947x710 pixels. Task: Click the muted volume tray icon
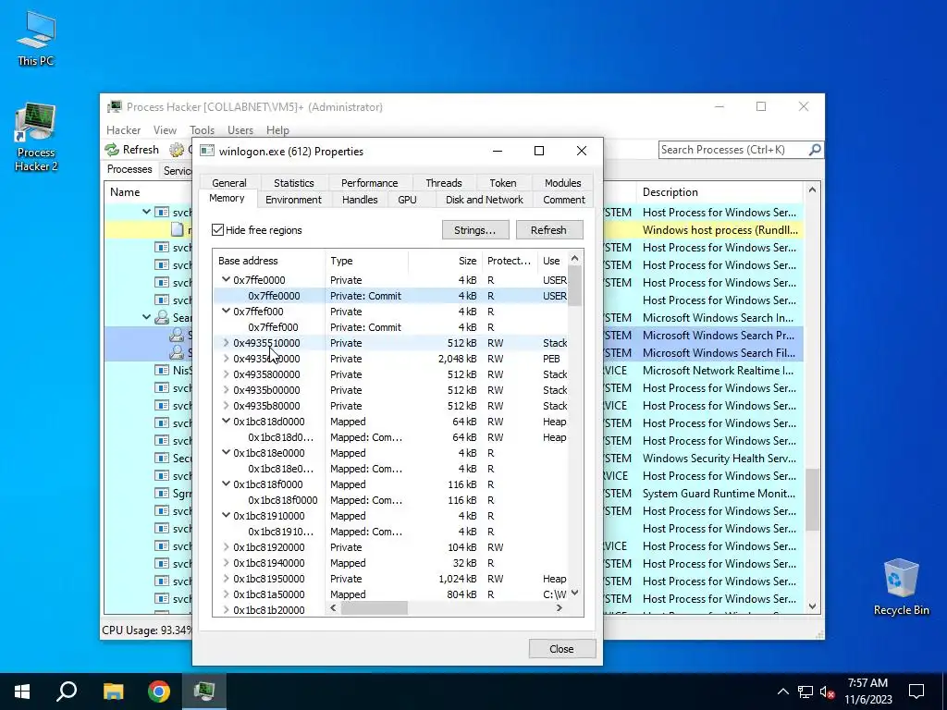pos(828,692)
